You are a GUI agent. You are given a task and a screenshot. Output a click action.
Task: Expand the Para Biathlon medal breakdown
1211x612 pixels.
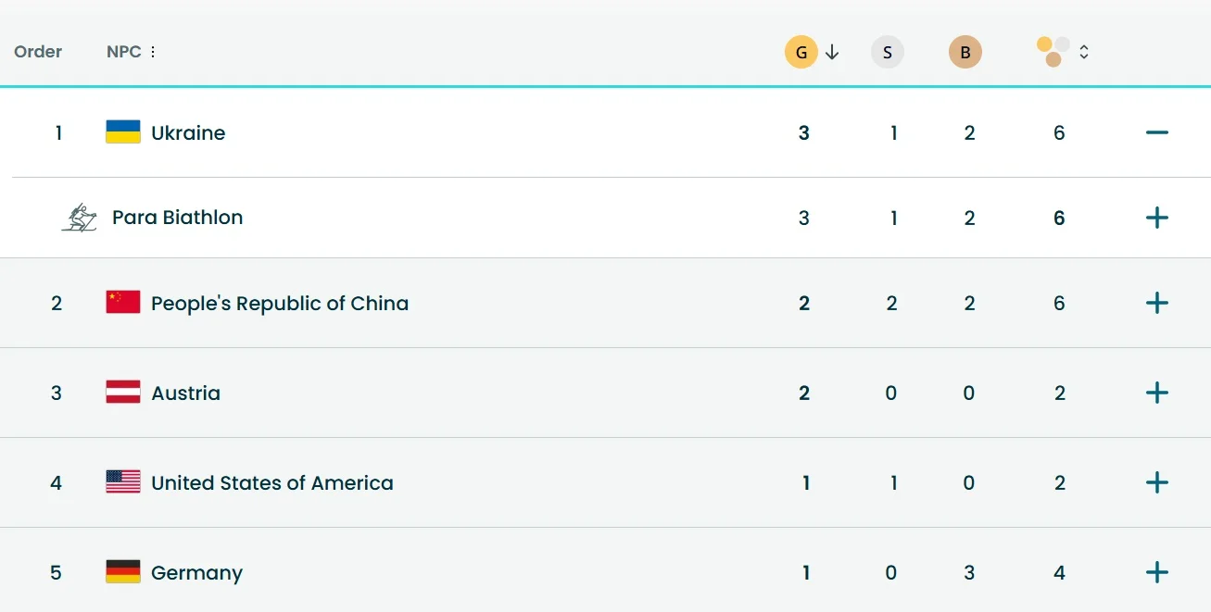coord(1156,218)
